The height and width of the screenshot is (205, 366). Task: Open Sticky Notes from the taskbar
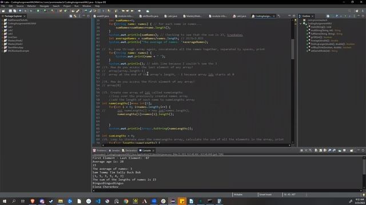(182, 201)
